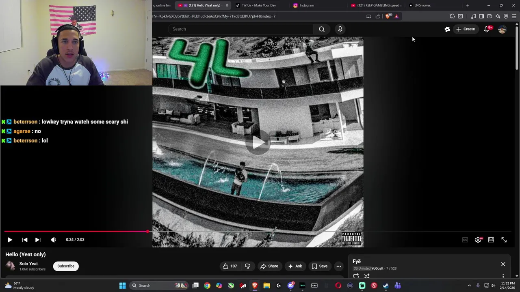Click the Windows taskbar Search box

tap(160, 286)
